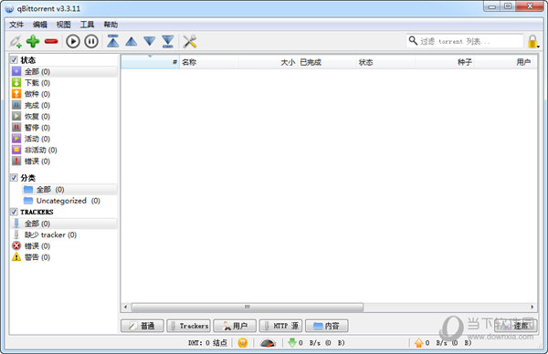Toggle the TRACKERS section checkbox

(x=14, y=212)
